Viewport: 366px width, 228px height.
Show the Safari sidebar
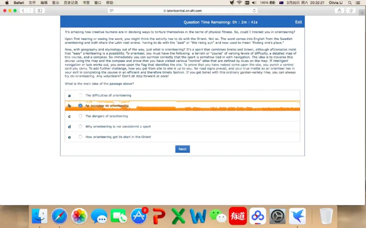click(40, 10)
